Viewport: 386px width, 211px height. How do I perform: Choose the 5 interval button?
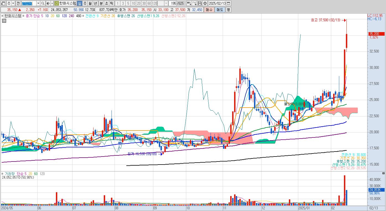point(128,3)
